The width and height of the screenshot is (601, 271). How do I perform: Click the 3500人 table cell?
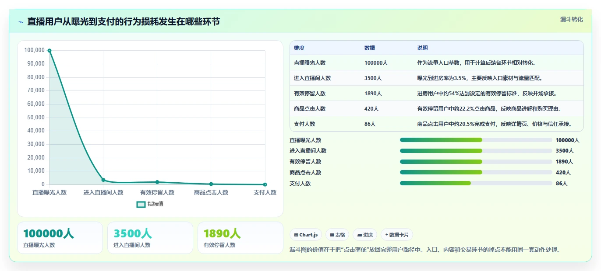click(x=373, y=78)
